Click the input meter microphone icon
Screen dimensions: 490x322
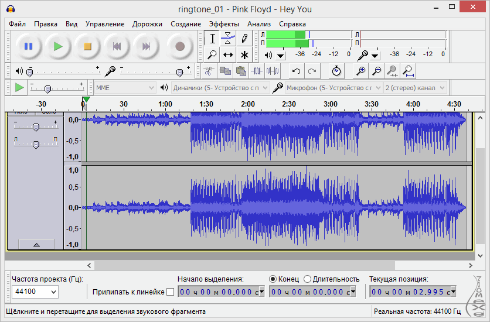click(x=362, y=55)
